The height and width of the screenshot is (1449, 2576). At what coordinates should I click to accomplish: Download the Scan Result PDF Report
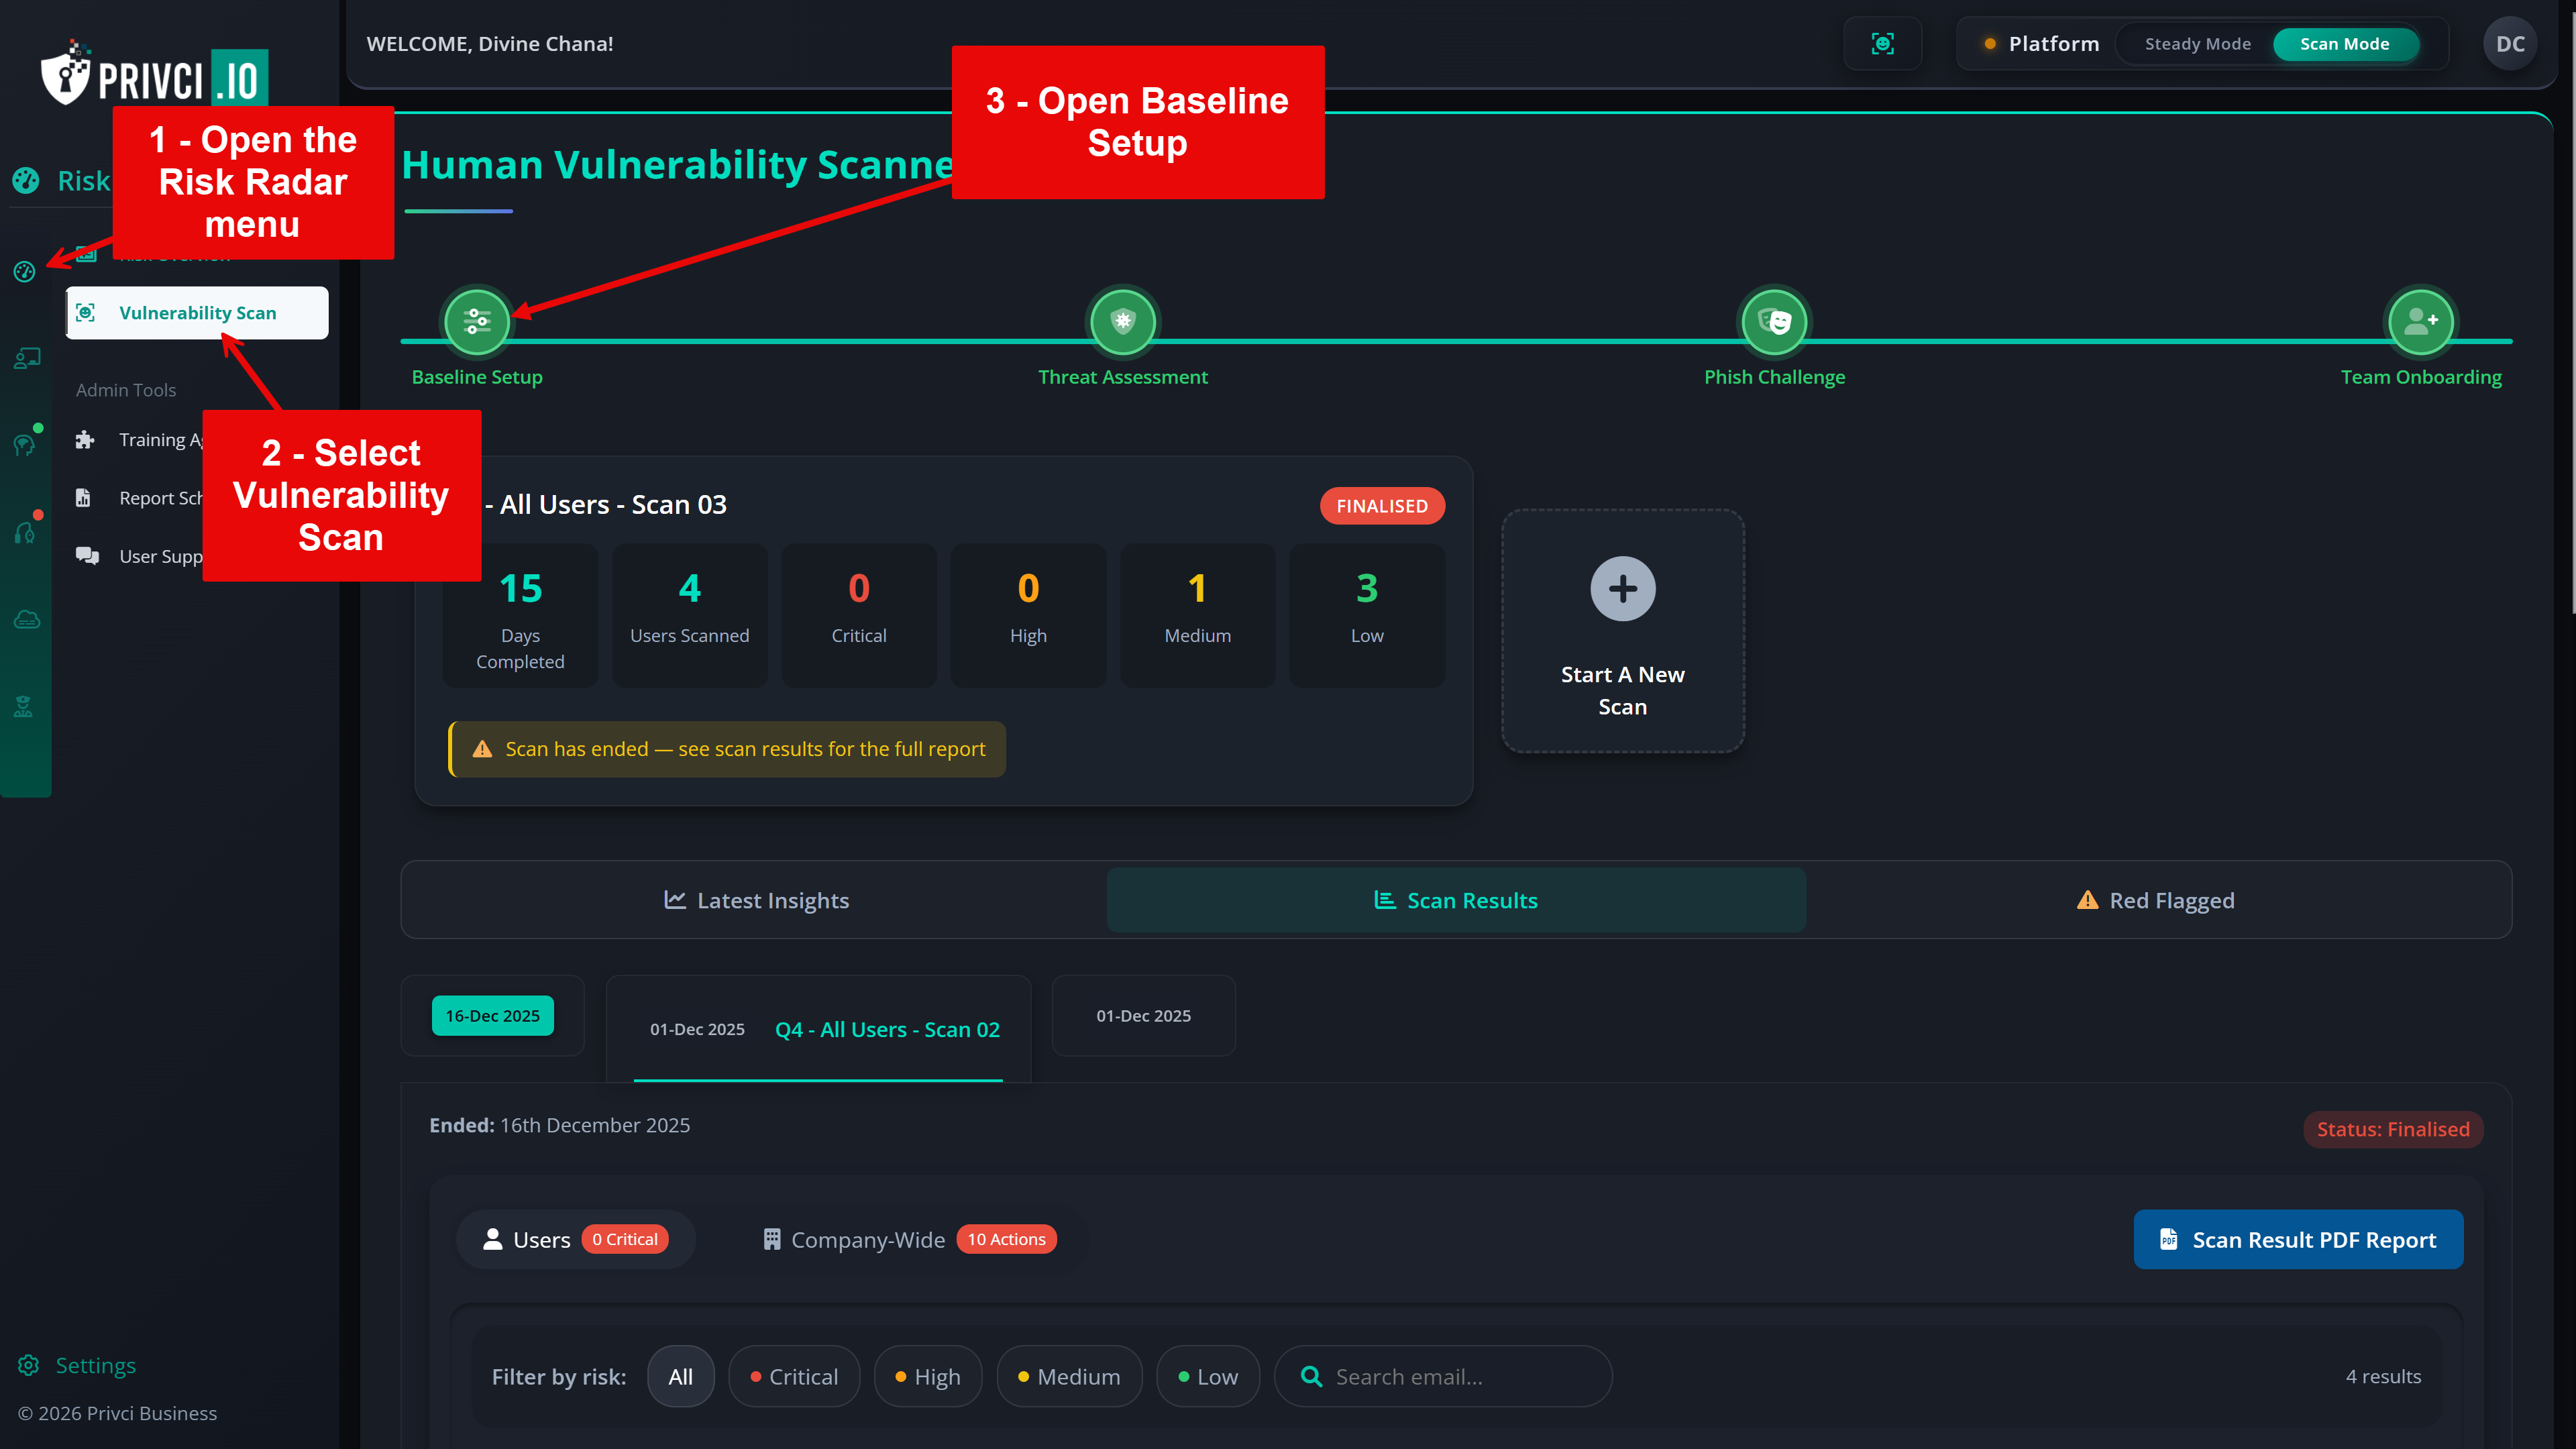click(2297, 1239)
